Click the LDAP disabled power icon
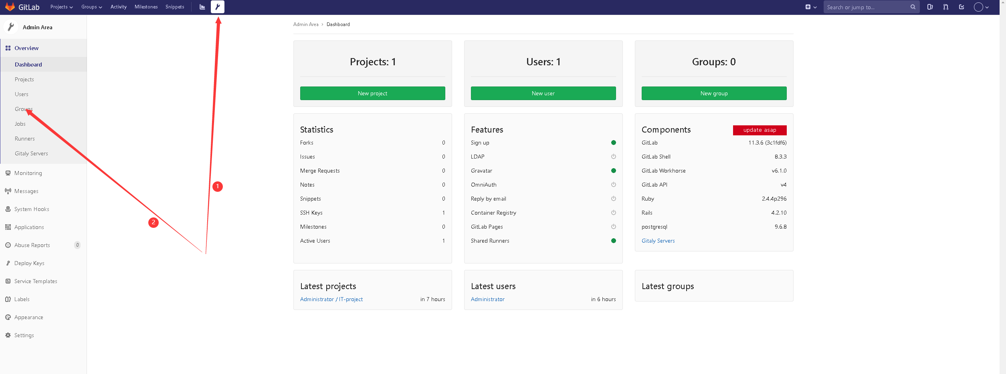Viewport: 1006px width, 374px height. pos(613,157)
